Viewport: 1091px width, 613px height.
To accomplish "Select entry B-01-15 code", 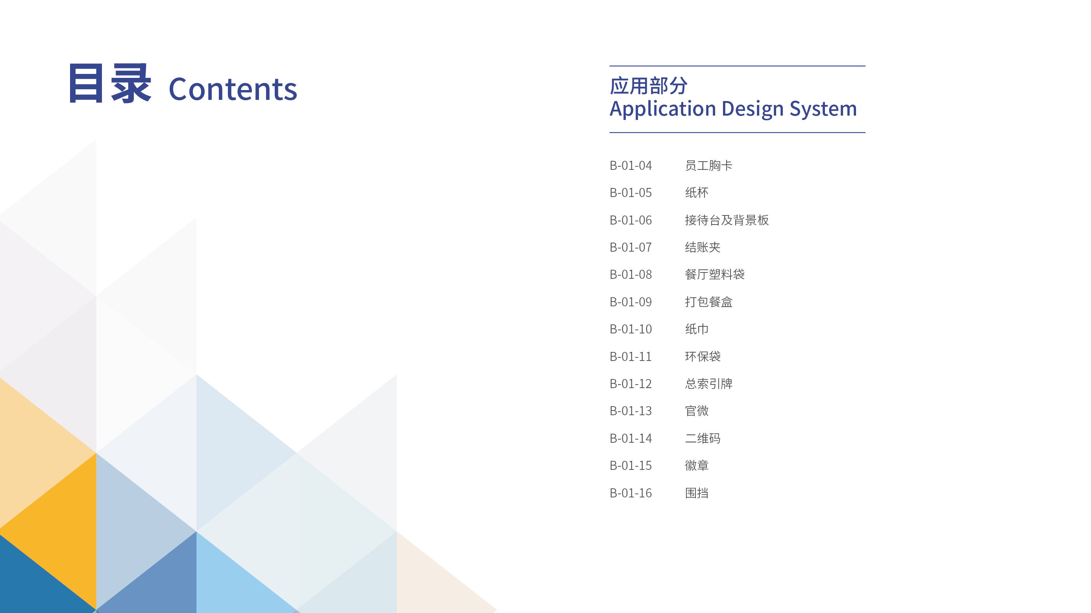I will 631,466.
